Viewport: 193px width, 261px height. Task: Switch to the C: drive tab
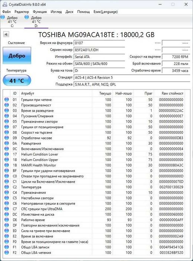12,22
